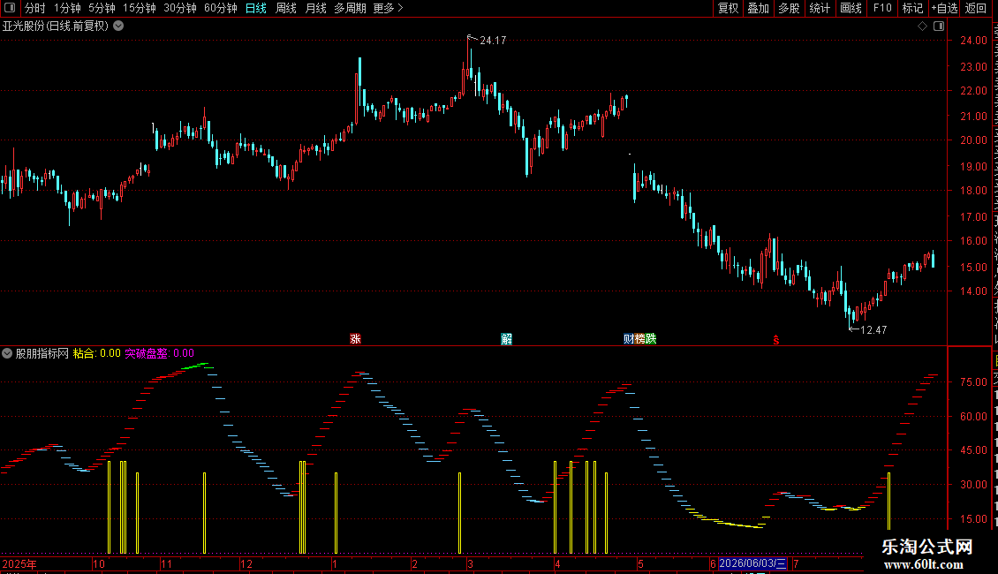Screen dimensions: 998x574
Task: Click the 榜 event marker
Action: tap(639, 338)
